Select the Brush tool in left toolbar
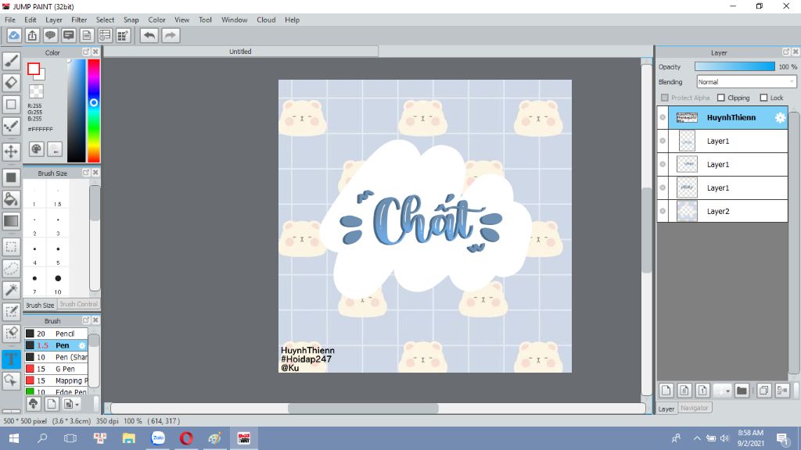This screenshot has width=801, height=450. click(x=11, y=61)
